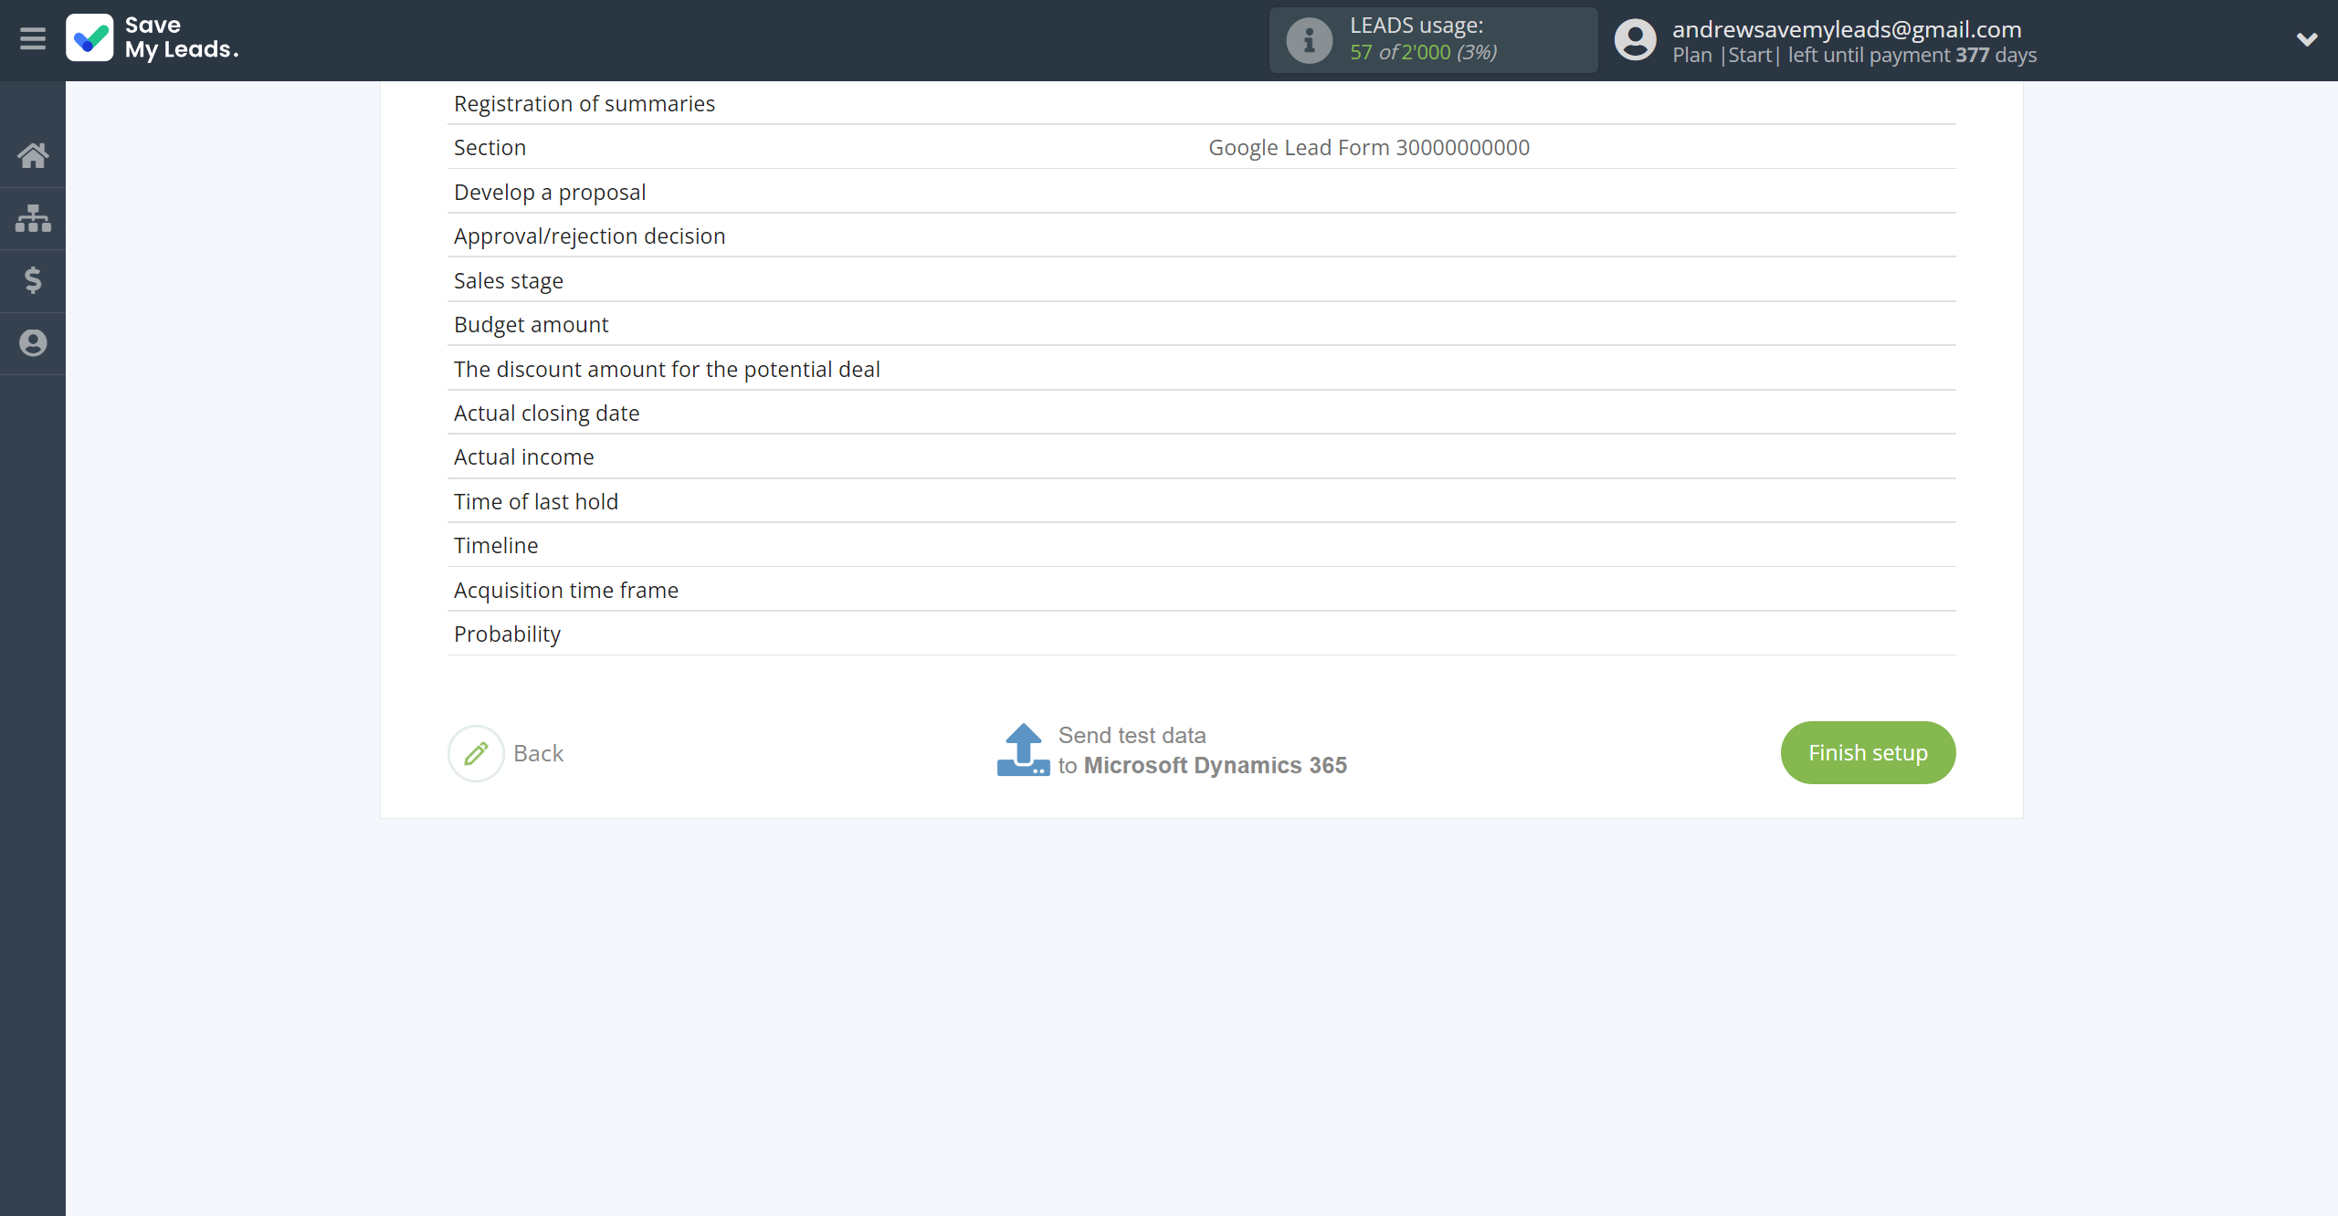Viewport: 2338px width, 1216px height.
Task: Open the billing dollar icon
Action: coord(33,280)
